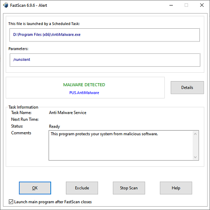The height and width of the screenshot is (210, 210).
Task: Minimize the FastScan Alert window
Action: coord(171,5)
